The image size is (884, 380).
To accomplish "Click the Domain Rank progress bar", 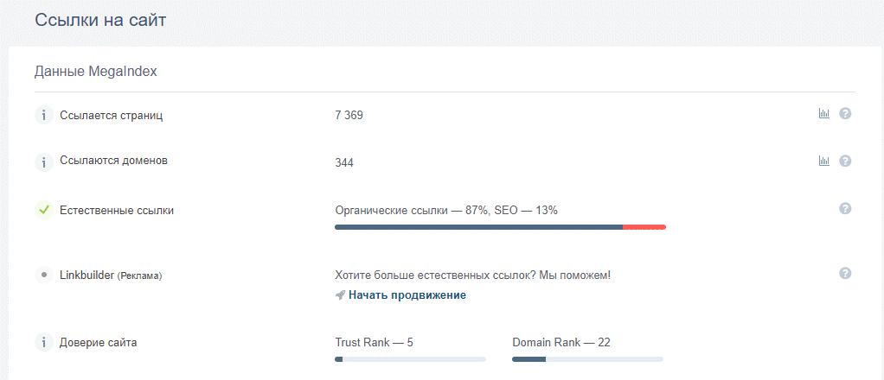I will pos(587,359).
